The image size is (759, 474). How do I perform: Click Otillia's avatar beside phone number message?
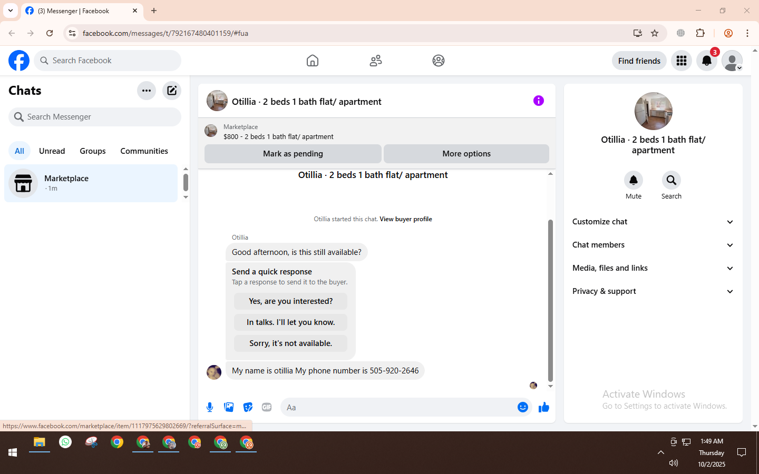click(x=214, y=372)
